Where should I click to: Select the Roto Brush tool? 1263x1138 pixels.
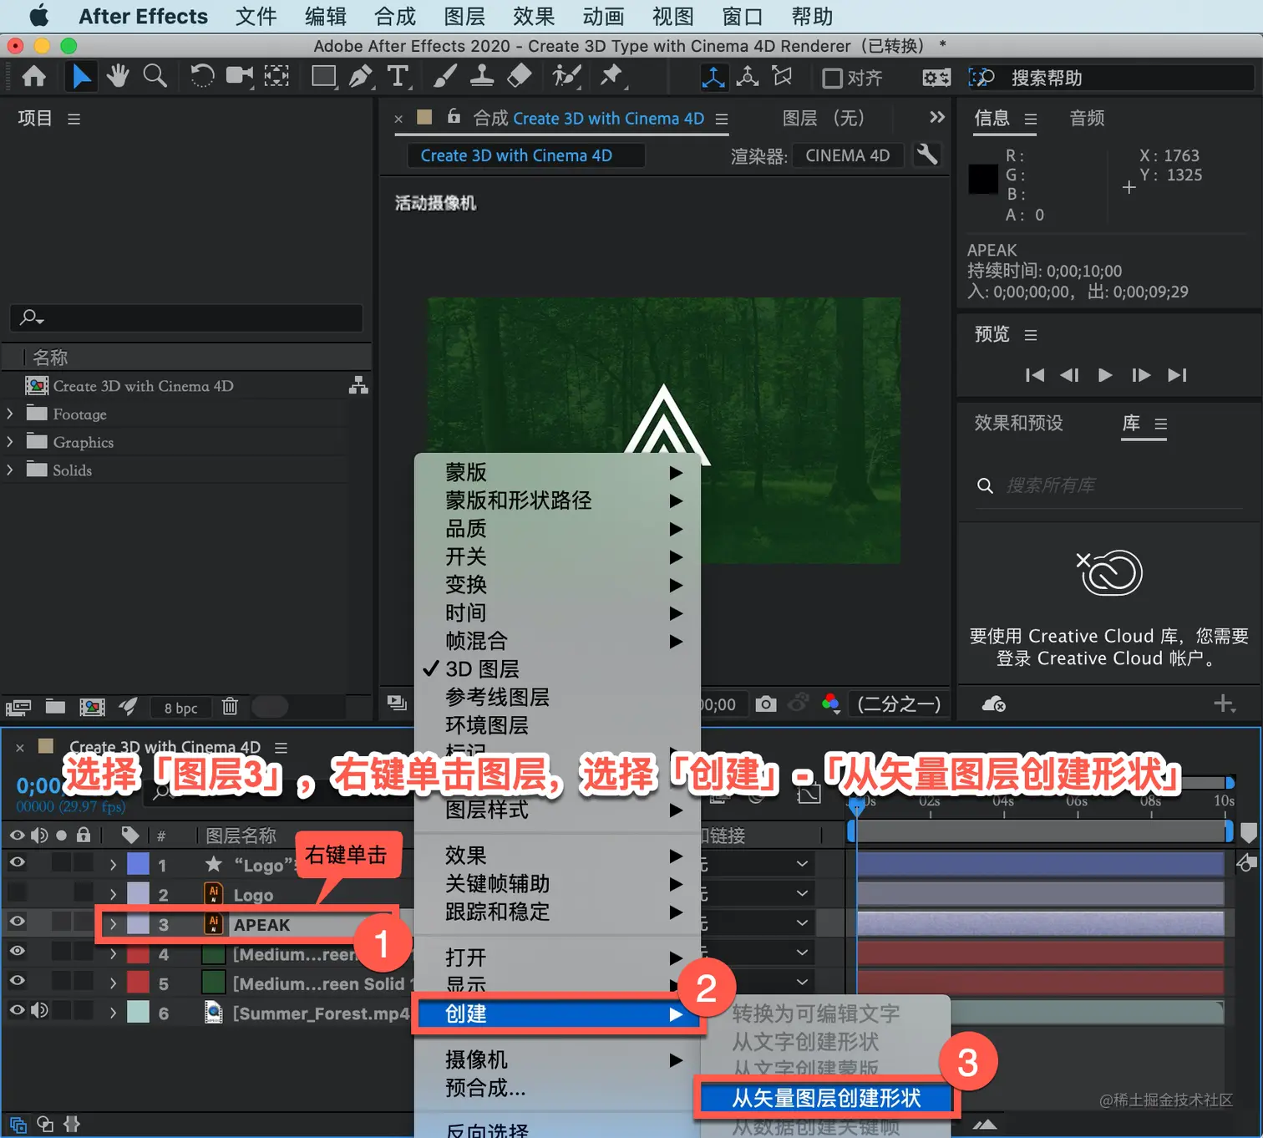566,77
